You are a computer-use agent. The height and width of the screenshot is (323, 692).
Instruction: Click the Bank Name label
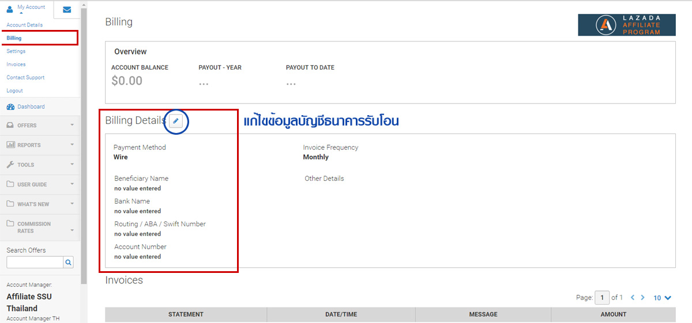[x=132, y=202]
